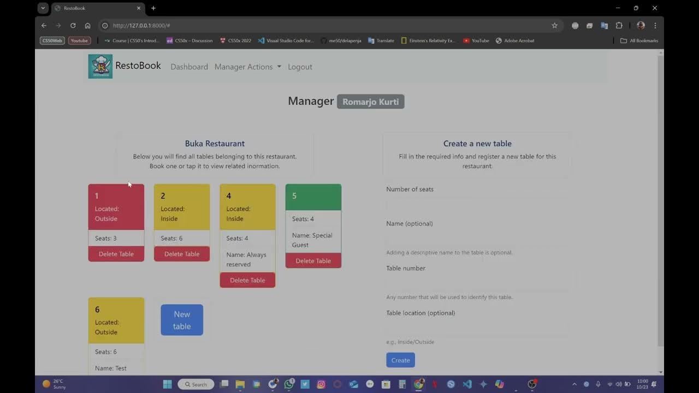The width and height of the screenshot is (699, 393).
Task: Open Visual Studio Code from taskbar
Action: click(x=467, y=384)
